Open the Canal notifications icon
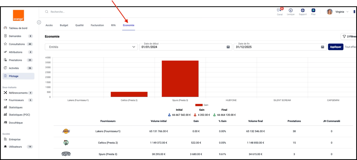 [x=279, y=10]
